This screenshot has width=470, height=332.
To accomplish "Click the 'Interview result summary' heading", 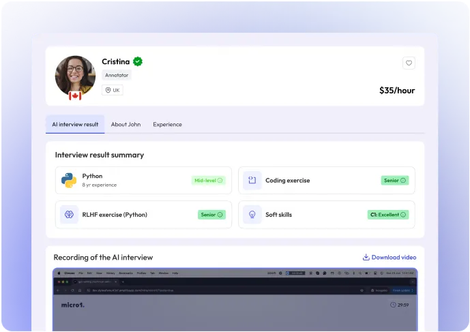I will pyautogui.click(x=100, y=155).
